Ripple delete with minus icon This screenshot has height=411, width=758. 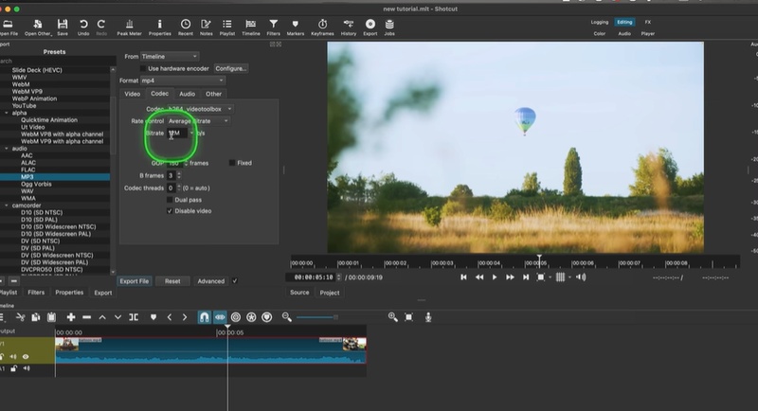coord(86,317)
